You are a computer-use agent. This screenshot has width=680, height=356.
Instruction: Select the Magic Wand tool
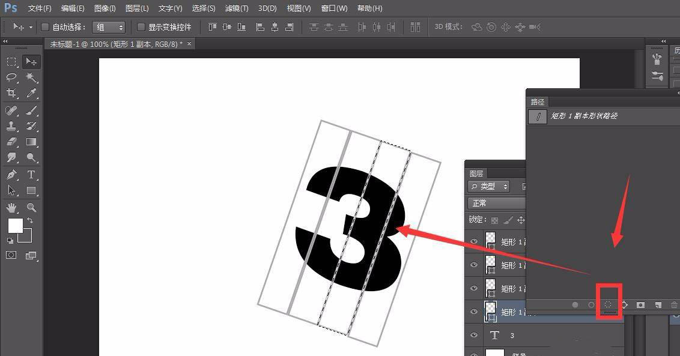[x=31, y=77]
